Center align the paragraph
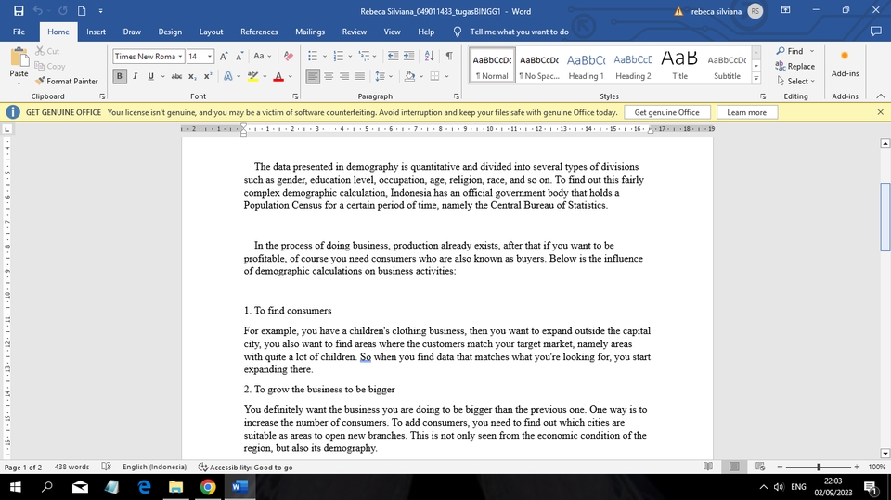 point(329,76)
